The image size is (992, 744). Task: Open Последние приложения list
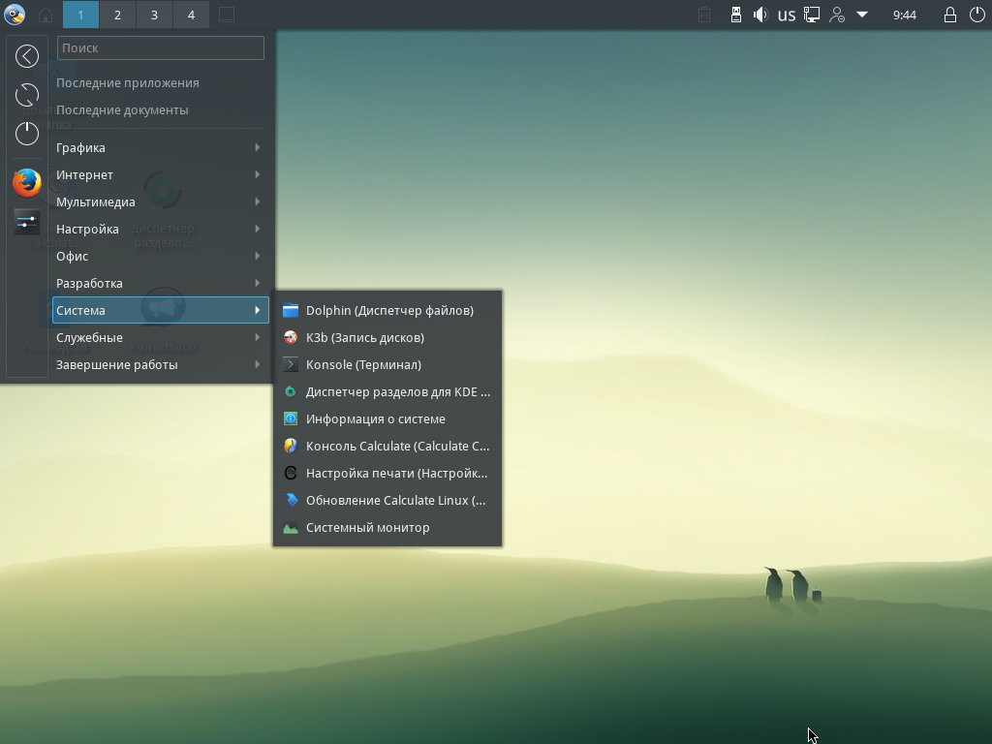tap(127, 82)
